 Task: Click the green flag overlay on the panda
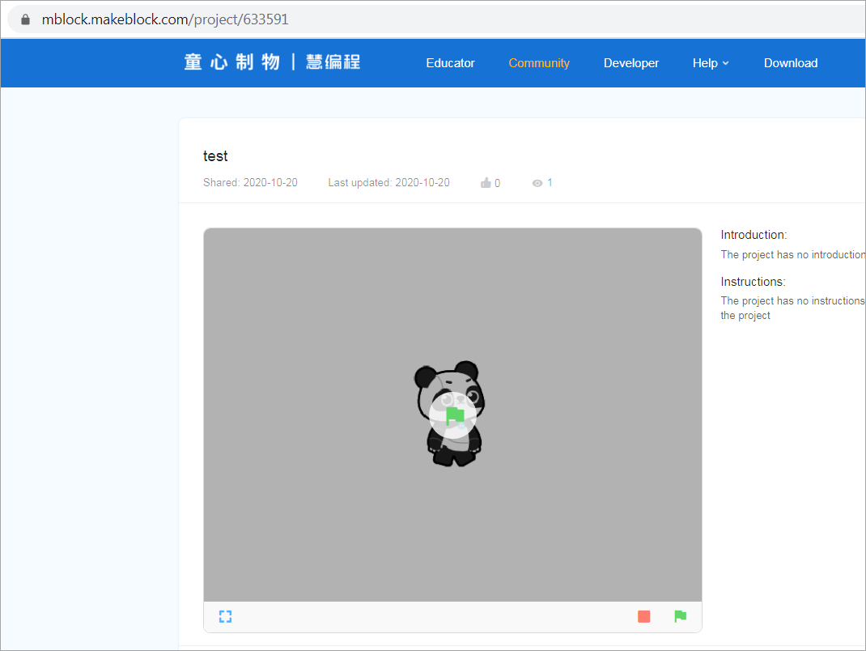click(453, 415)
